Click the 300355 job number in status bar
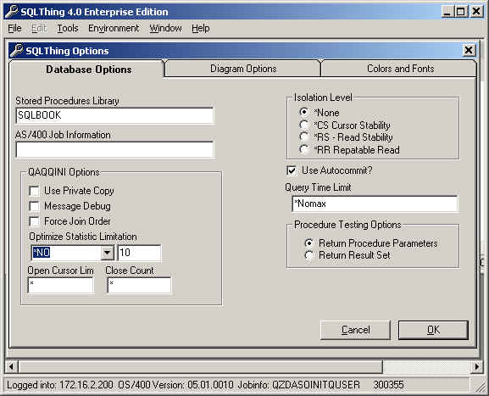Image resolution: width=489 pixels, height=396 pixels. (388, 385)
